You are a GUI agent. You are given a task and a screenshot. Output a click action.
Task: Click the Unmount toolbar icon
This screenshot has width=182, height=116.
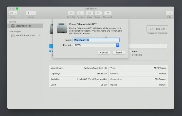[108, 13]
